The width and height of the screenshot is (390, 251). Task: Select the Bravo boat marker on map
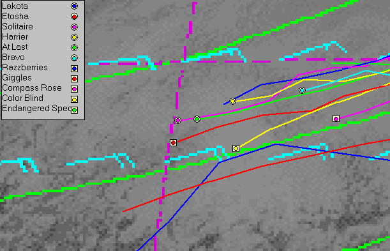(x=302, y=90)
